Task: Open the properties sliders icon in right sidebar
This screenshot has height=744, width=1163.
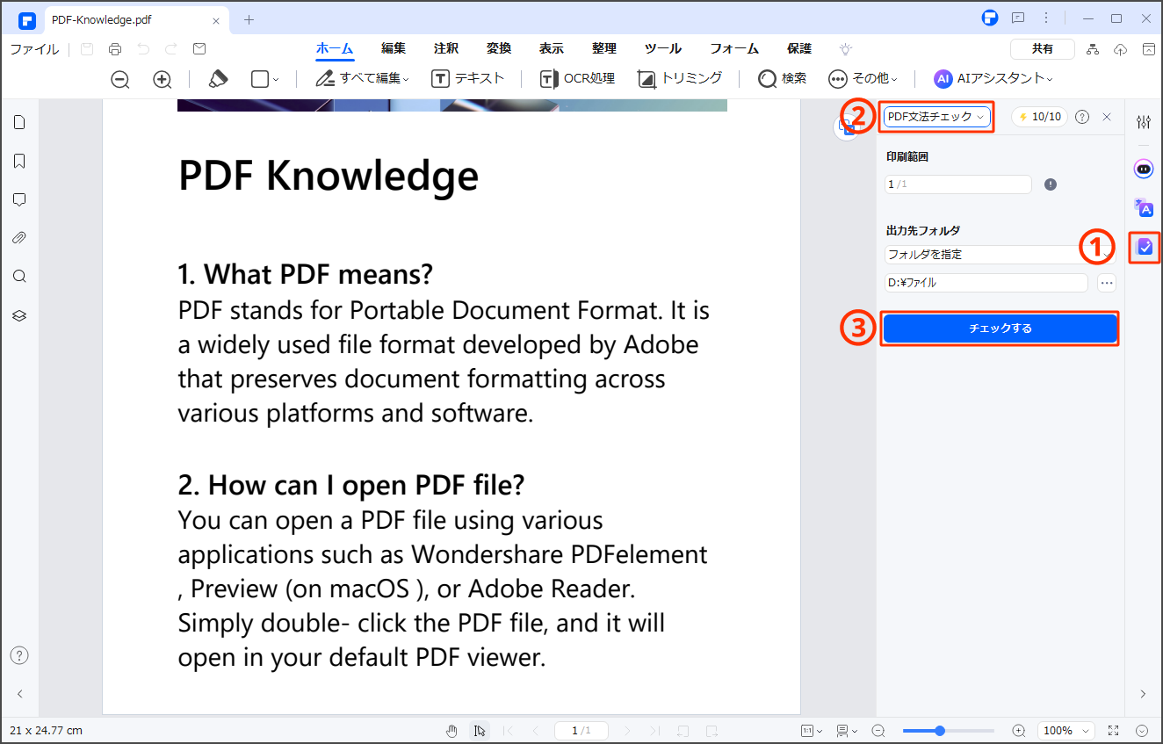Action: click(x=1143, y=122)
